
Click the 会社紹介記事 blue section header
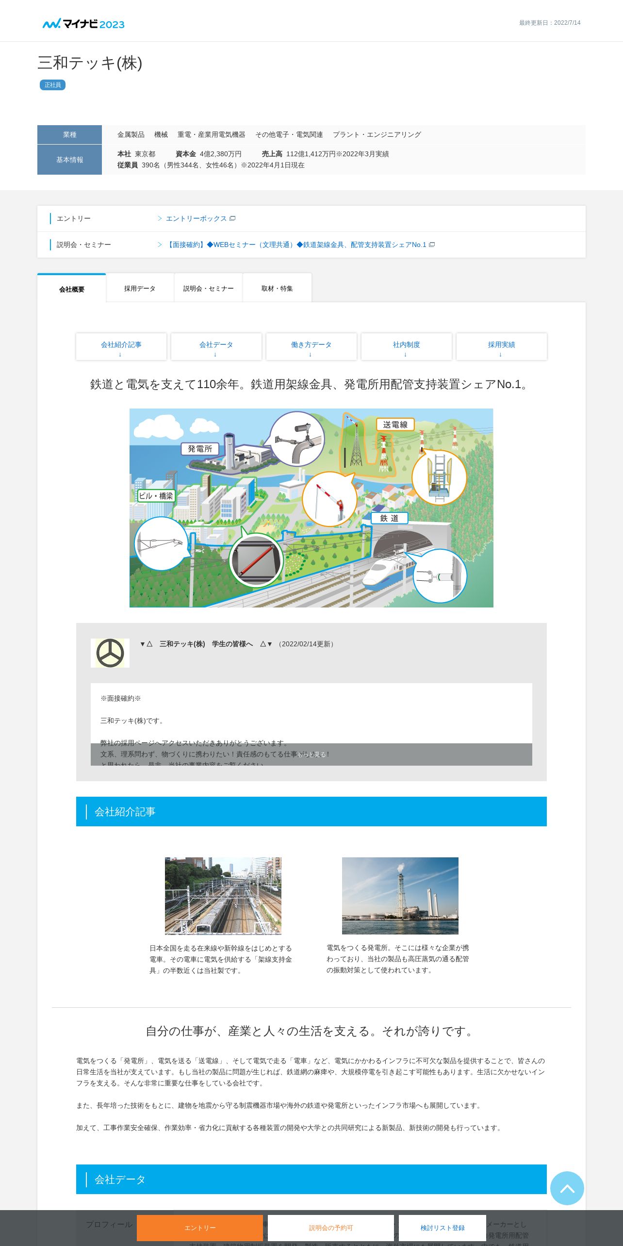click(311, 811)
